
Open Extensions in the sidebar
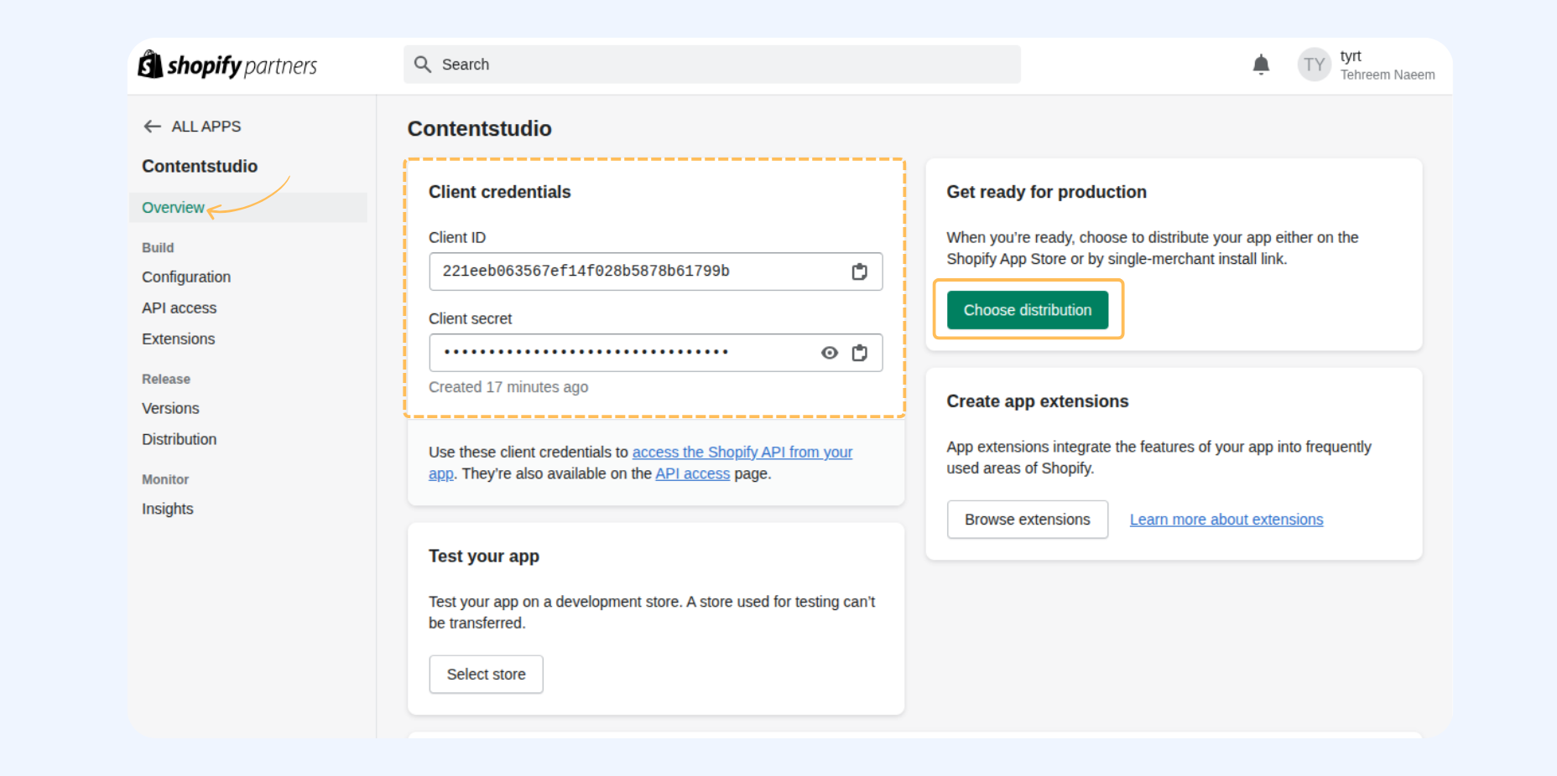(x=178, y=339)
